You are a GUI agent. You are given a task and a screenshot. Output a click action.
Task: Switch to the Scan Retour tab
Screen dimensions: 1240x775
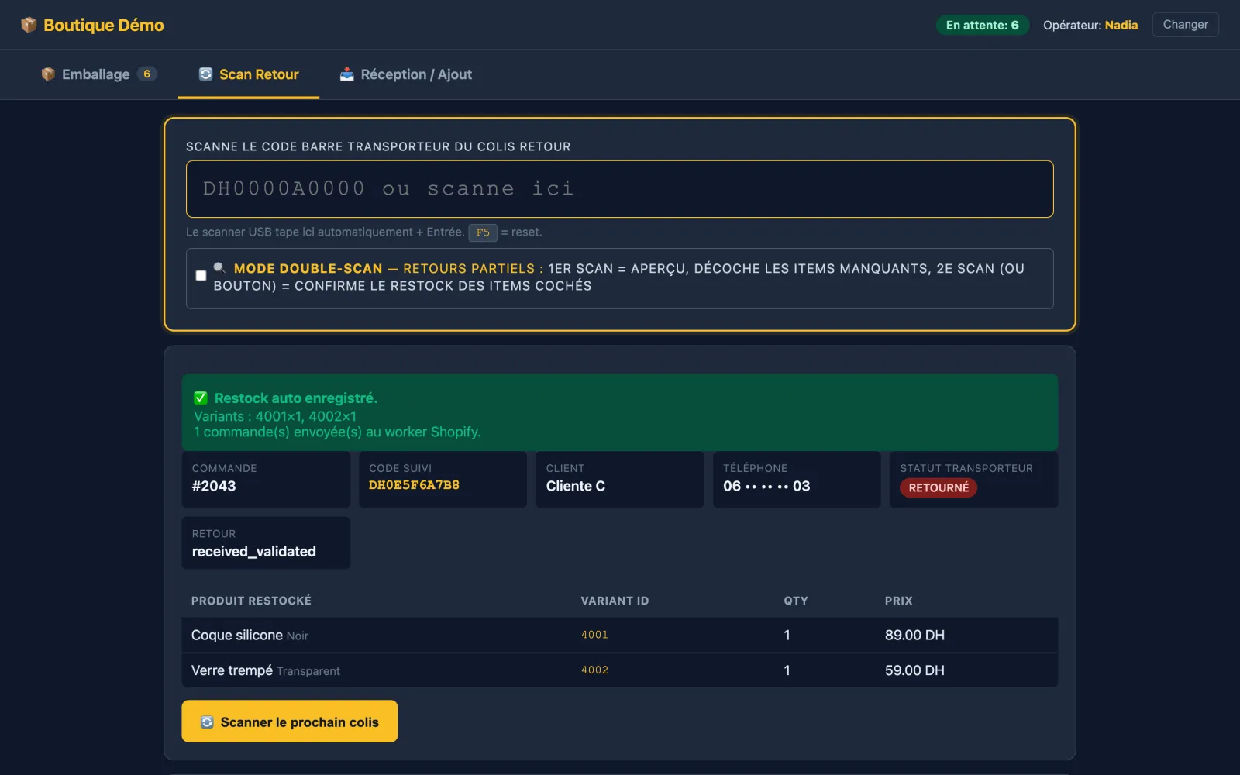[x=249, y=74]
